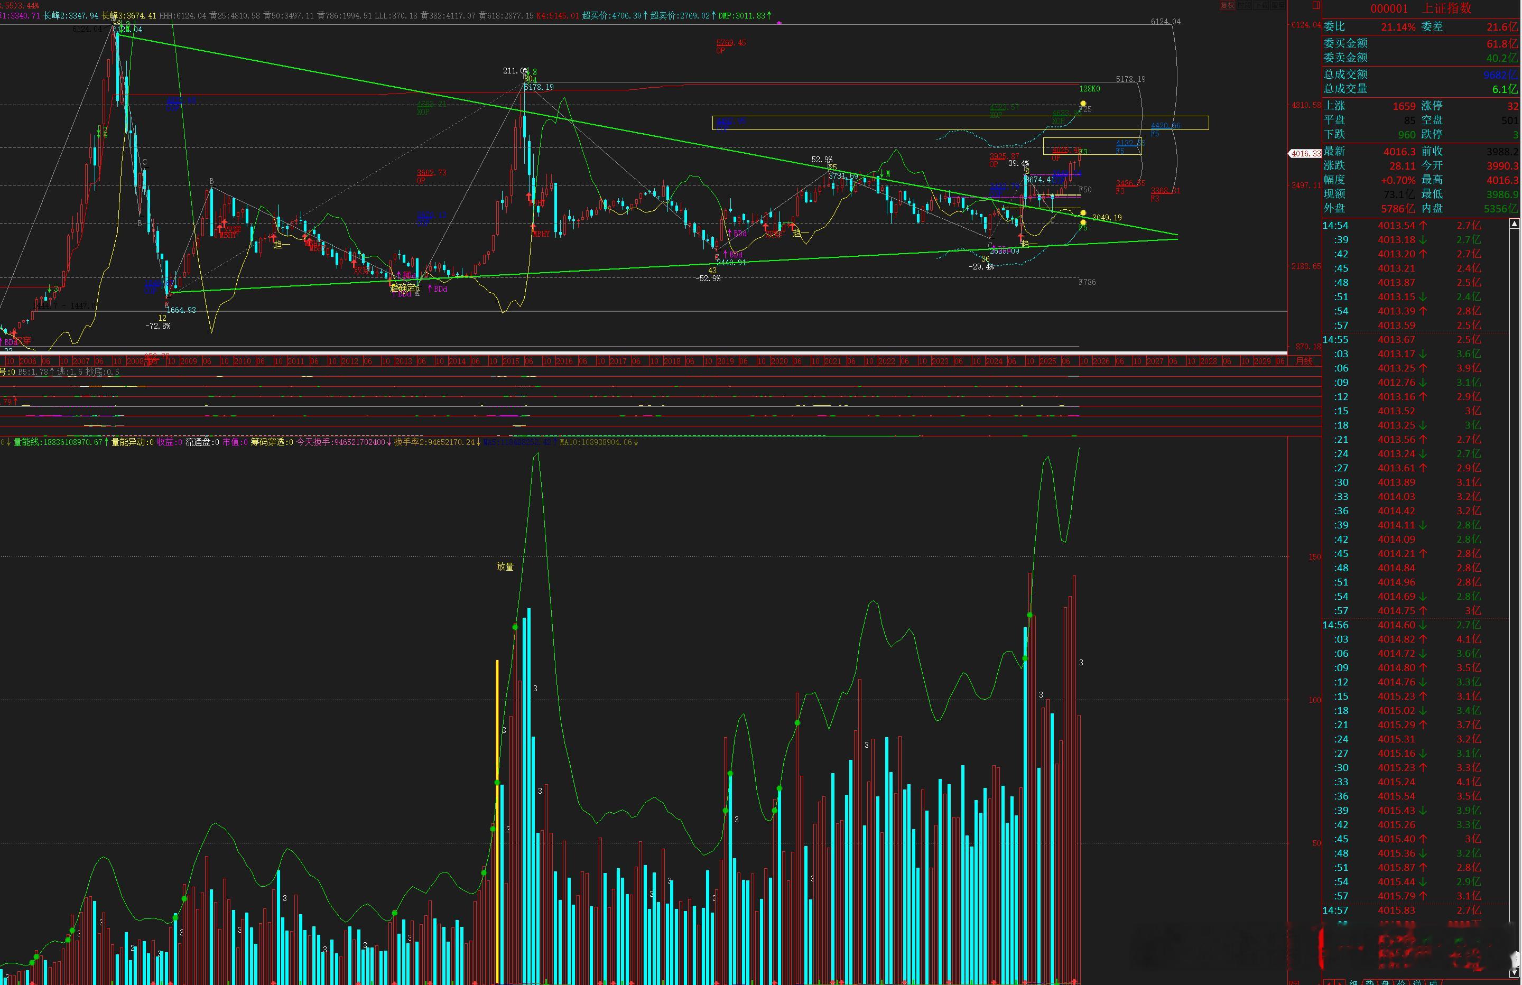Click the right arrow tab scroller
The image size is (1522, 985).
click(x=1340, y=982)
